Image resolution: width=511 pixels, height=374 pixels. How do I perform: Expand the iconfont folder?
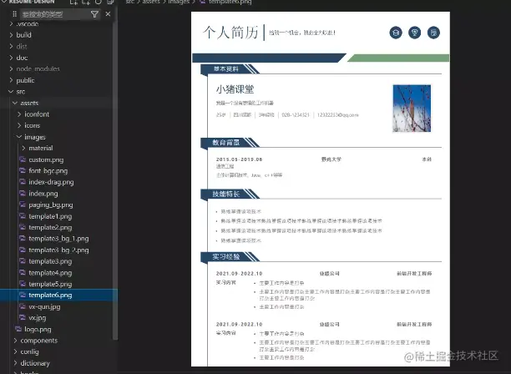point(37,114)
